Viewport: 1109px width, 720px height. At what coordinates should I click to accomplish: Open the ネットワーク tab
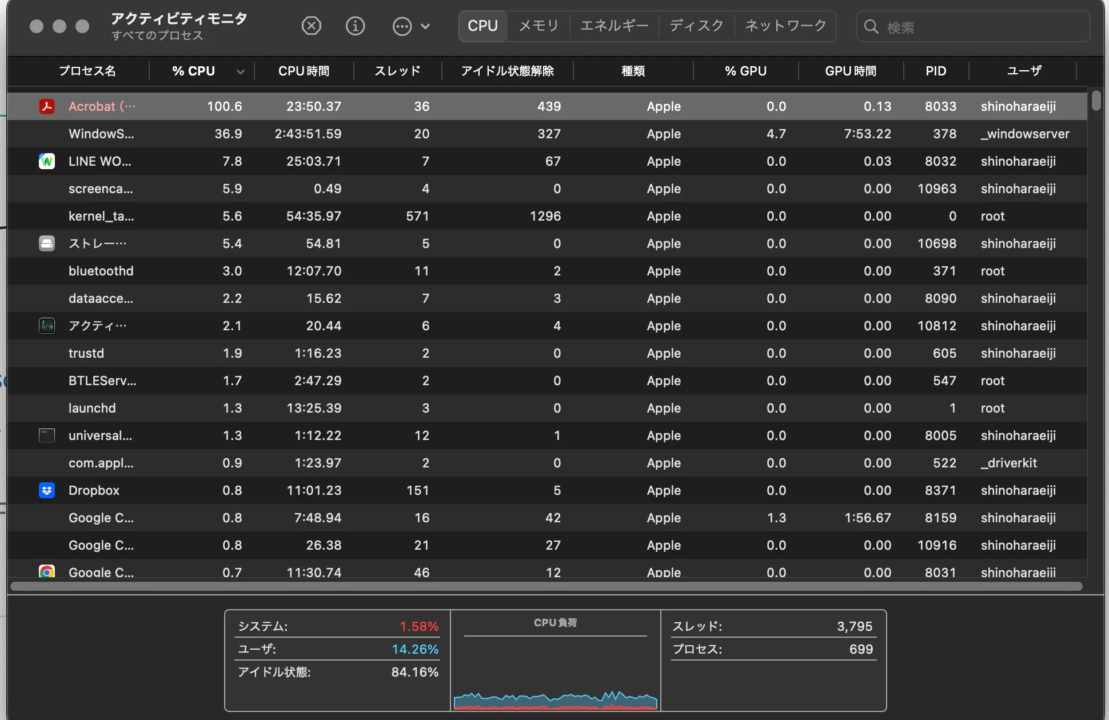pos(785,26)
